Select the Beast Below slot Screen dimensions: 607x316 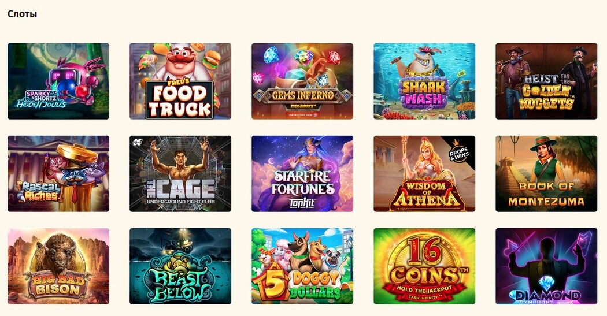click(x=180, y=266)
